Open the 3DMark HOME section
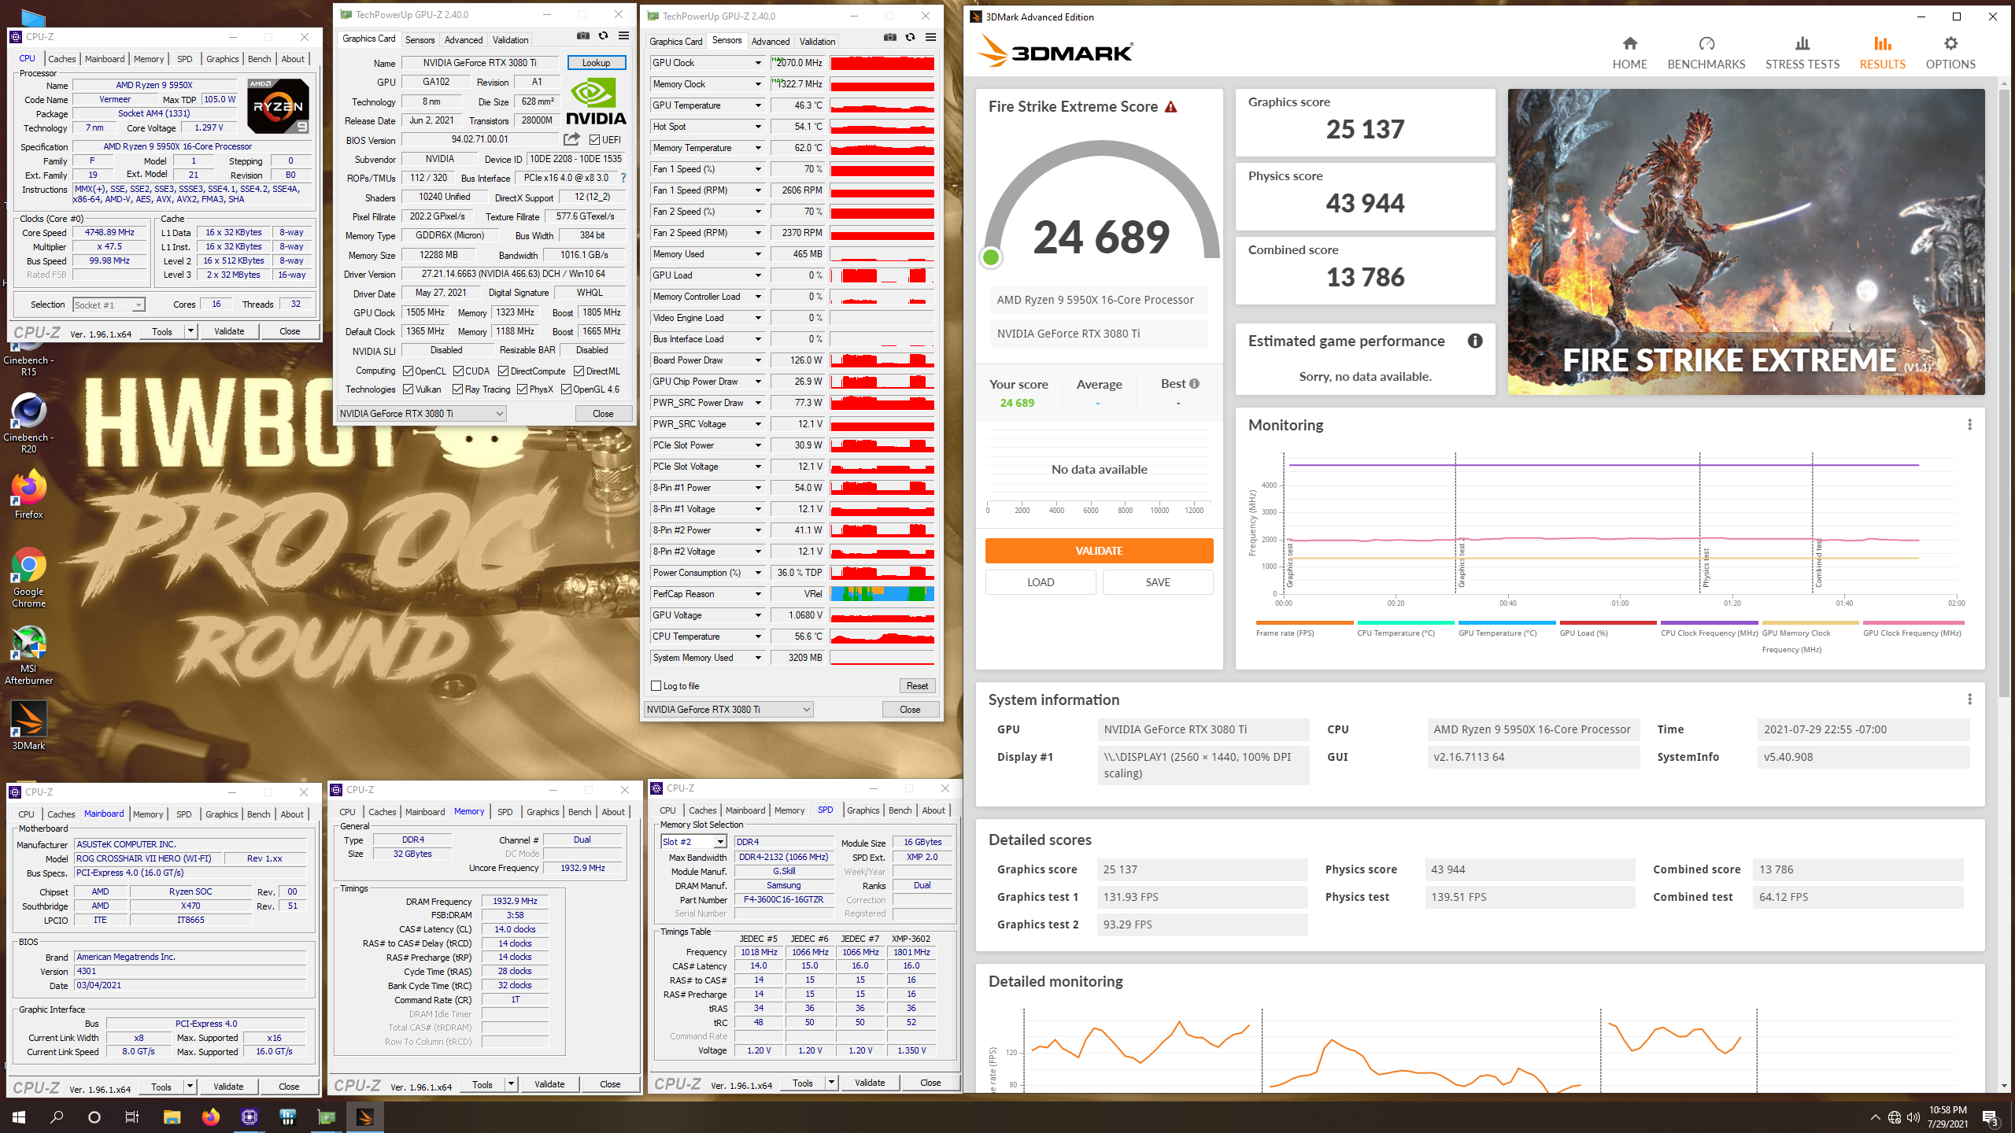The image size is (2015, 1133). coord(1629,53)
